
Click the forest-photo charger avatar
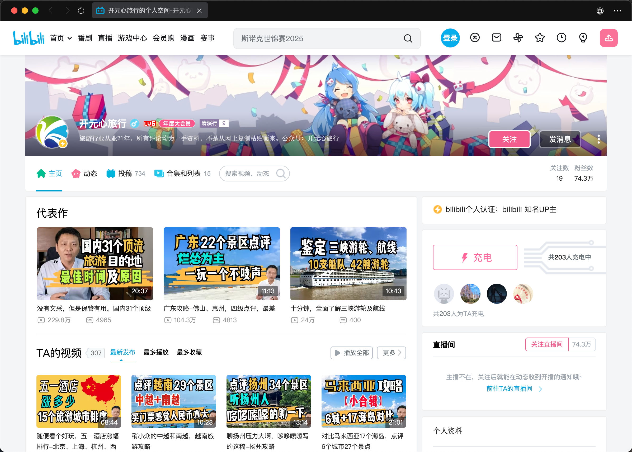coord(470,294)
